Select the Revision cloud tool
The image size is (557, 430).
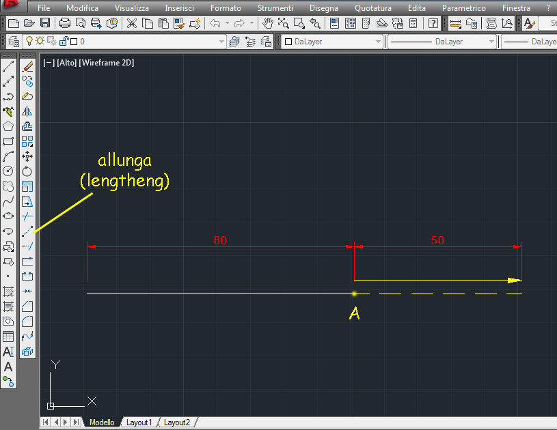(8, 186)
